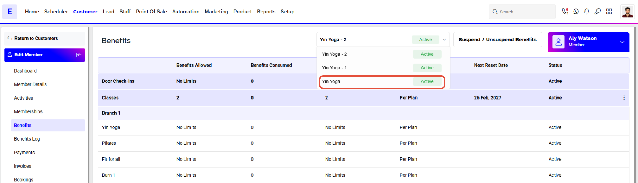
Task: Open the Lead menu
Action: [x=108, y=12]
